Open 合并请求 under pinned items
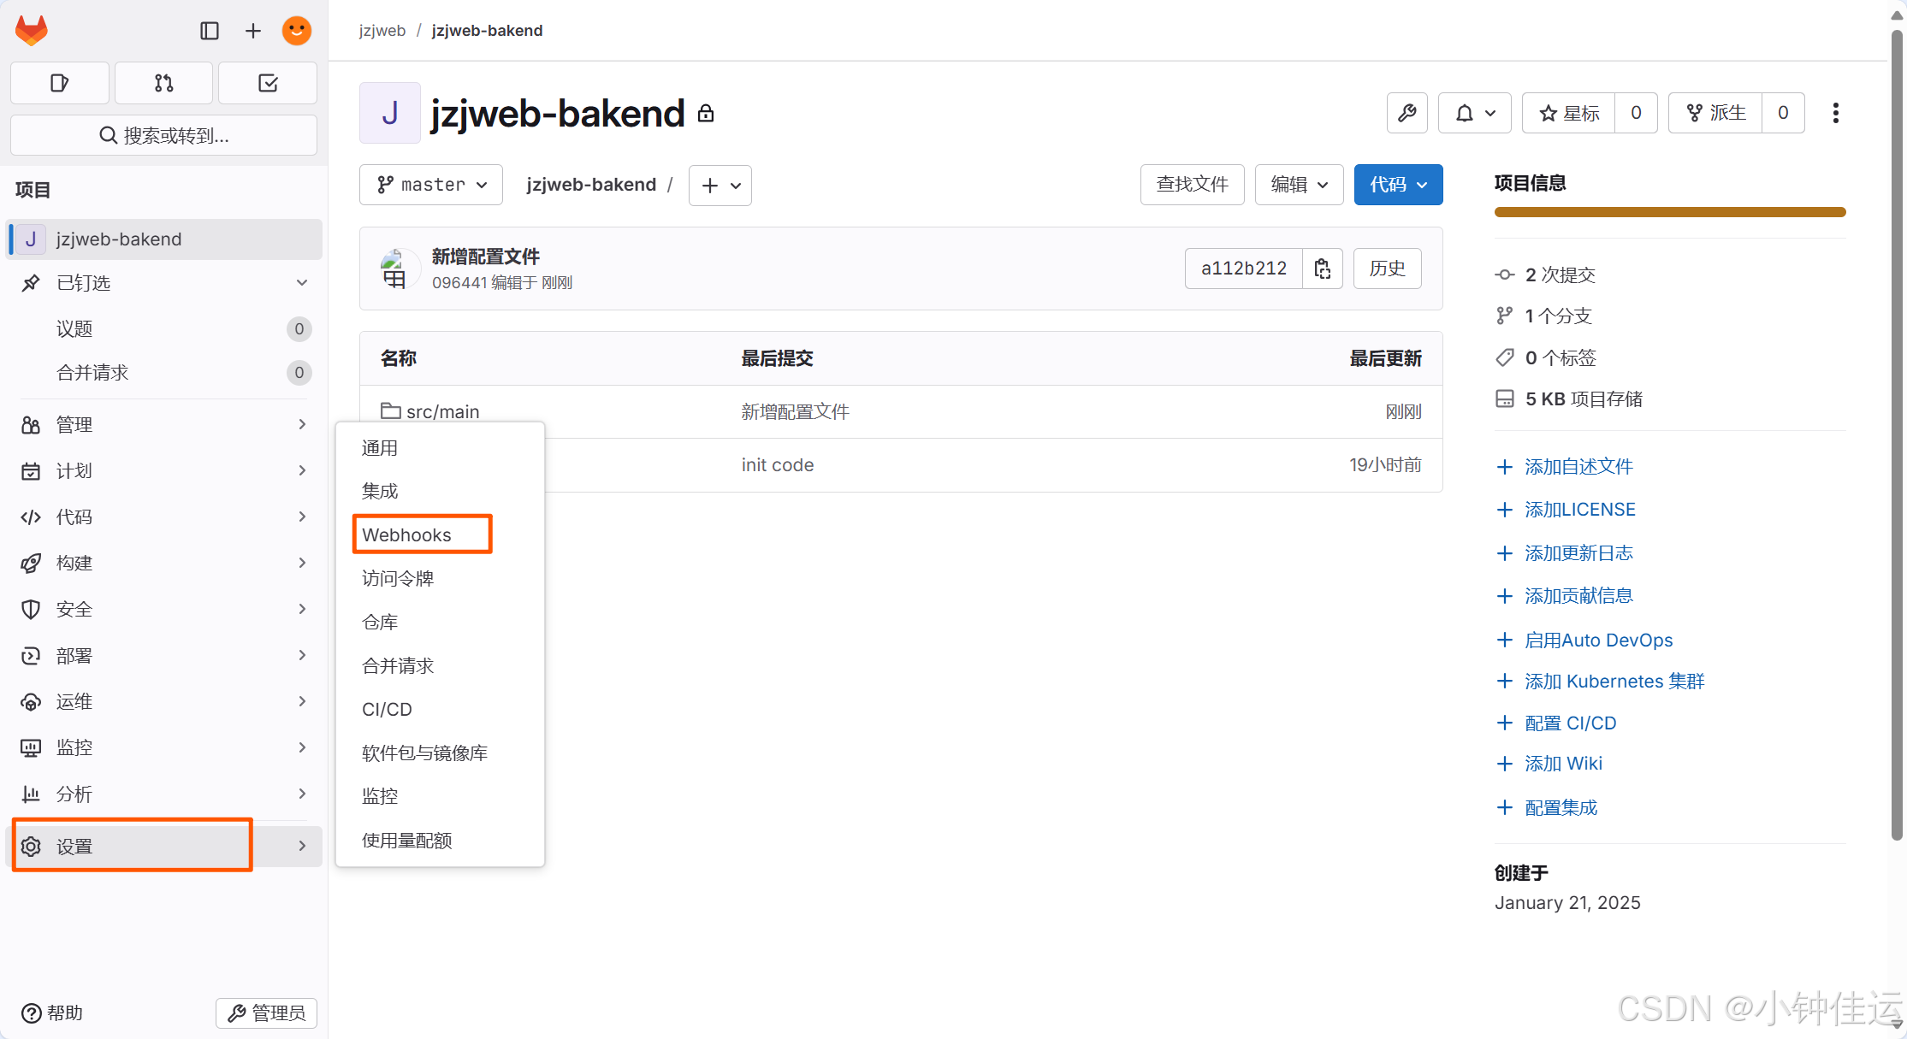Screen dimensions: 1907x1039 coord(165,373)
